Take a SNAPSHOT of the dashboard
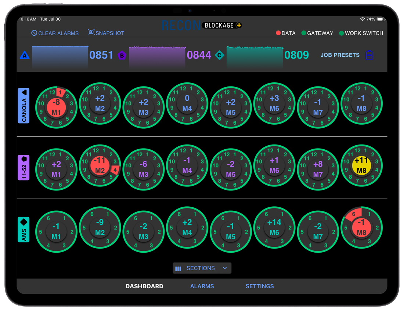404x310 pixels. click(x=106, y=33)
